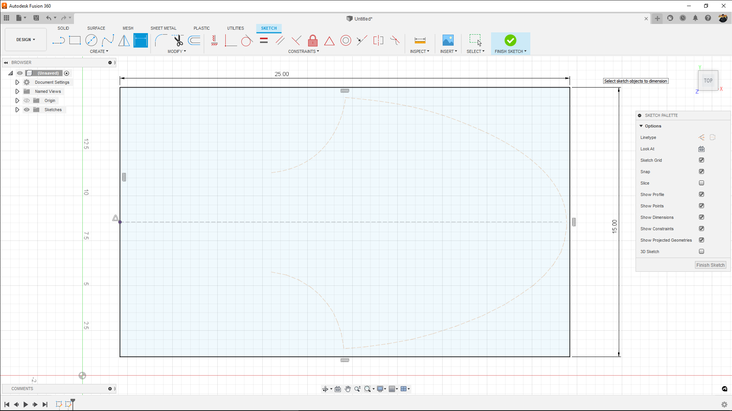Apply the Fix/Unfix lock constraint
Viewport: 732px width, 411px height.
click(313, 40)
